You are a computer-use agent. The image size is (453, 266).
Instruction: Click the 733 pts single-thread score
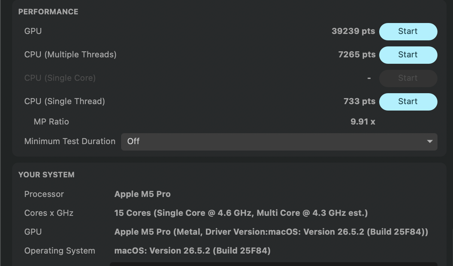(x=360, y=101)
